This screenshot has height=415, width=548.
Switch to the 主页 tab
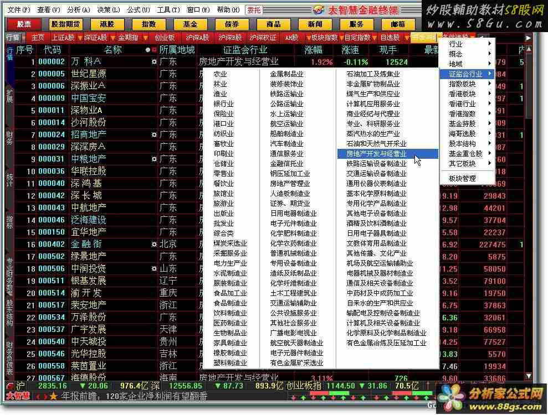38,38
